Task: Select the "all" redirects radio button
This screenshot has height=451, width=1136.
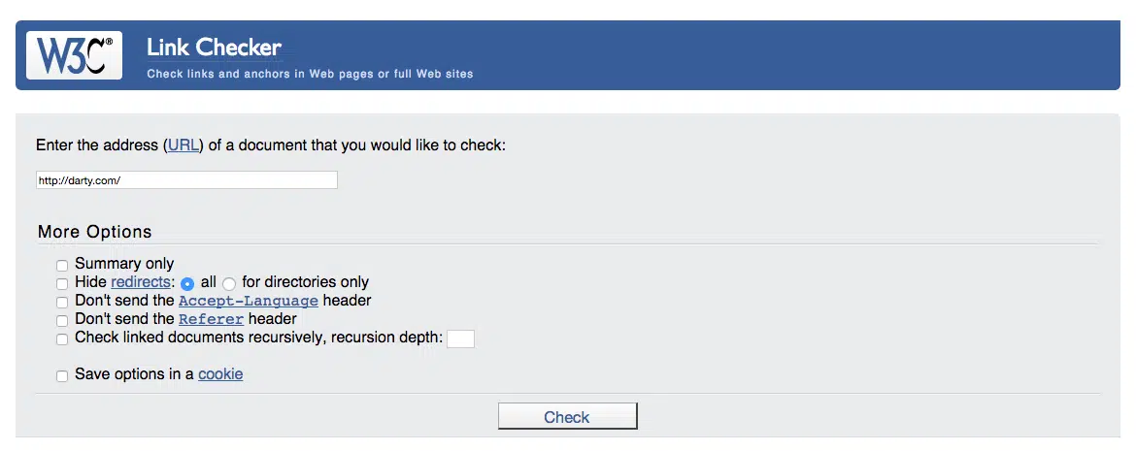Action: point(187,283)
